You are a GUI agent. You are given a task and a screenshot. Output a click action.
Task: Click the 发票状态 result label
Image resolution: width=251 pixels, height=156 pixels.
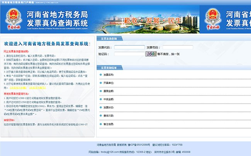[109, 108]
